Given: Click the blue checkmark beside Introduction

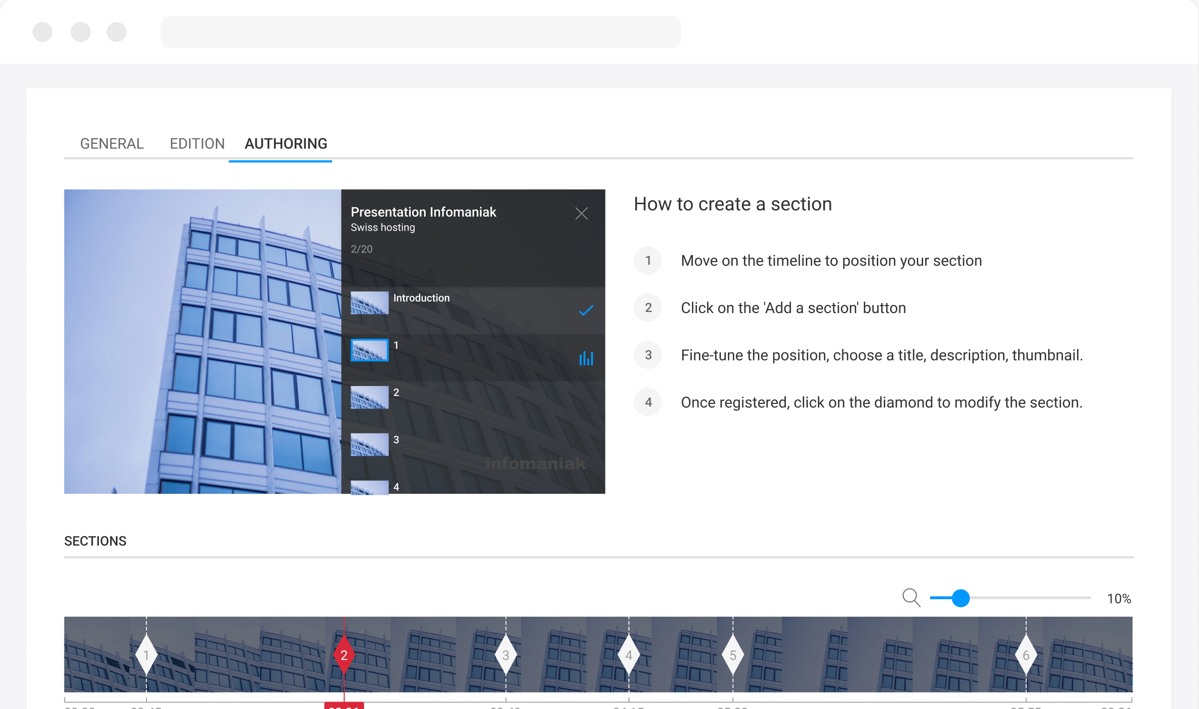Looking at the screenshot, I should click(586, 311).
